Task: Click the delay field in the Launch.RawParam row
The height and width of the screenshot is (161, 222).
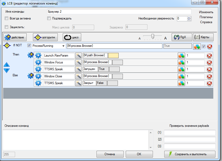Action: pyautogui.click(x=195, y=56)
